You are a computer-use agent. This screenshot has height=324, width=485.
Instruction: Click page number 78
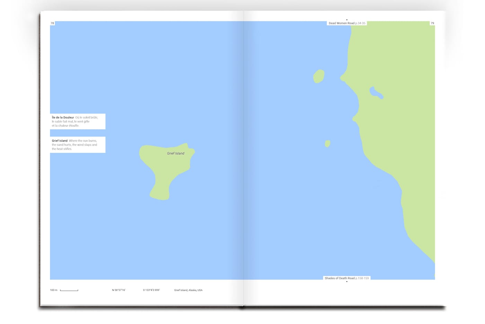click(x=52, y=23)
